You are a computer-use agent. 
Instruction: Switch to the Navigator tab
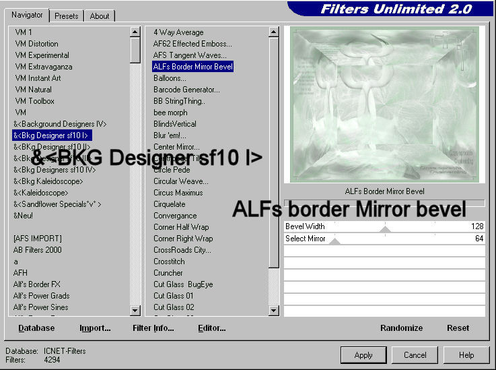pos(27,15)
